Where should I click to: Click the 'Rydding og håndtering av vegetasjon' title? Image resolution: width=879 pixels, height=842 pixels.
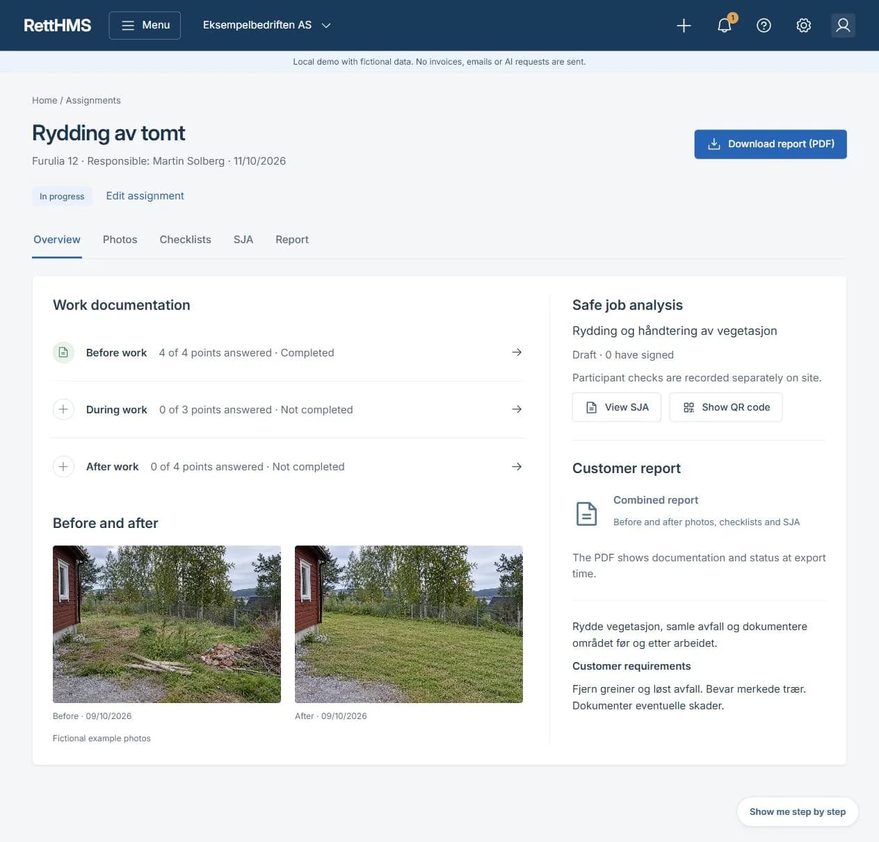pyautogui.click(x=675, y=331)
